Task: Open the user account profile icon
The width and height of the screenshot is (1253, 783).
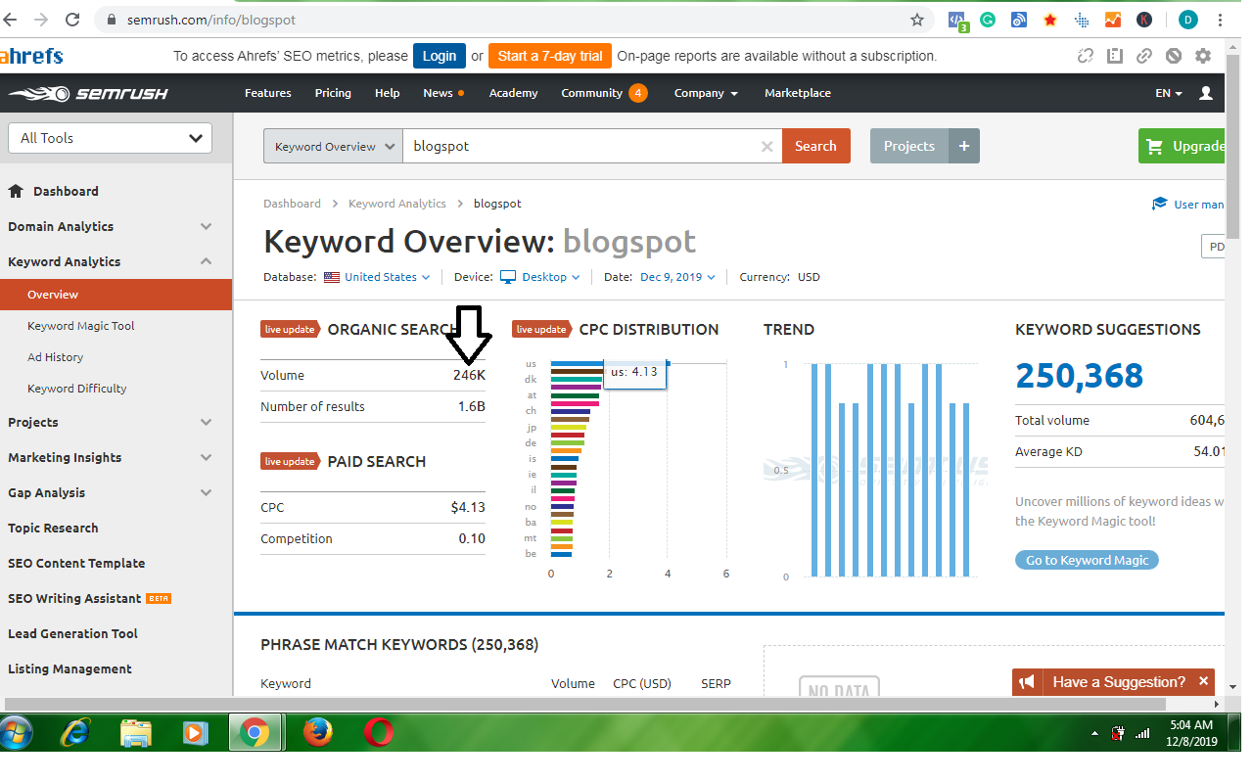Action: tap(1206, 93)
